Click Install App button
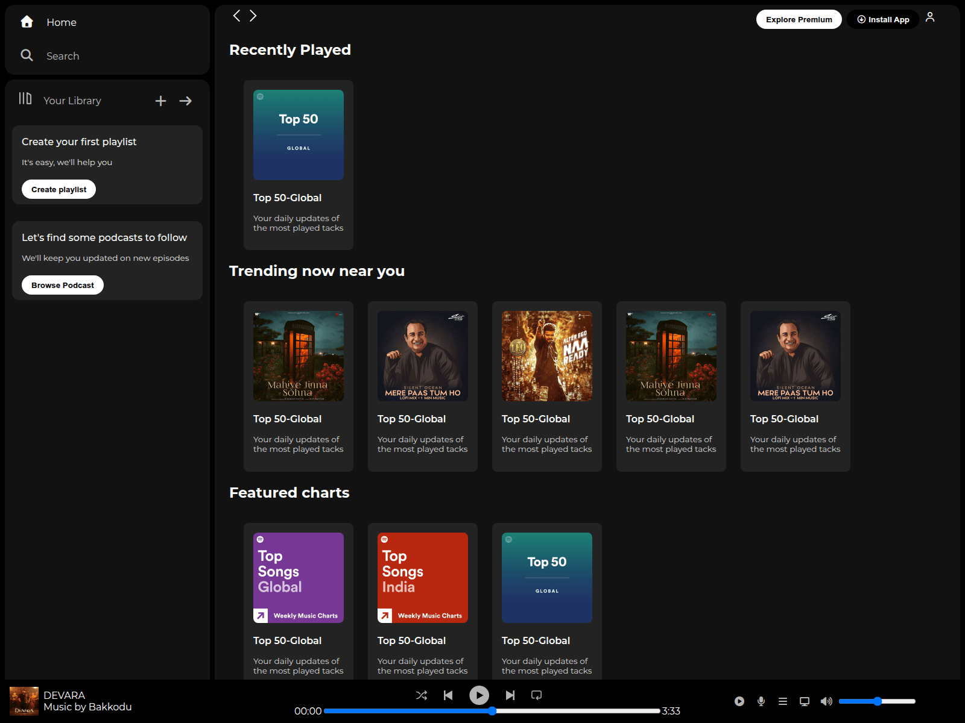The width and height of the screenshot is (965, 723). (x=883, y=19)
